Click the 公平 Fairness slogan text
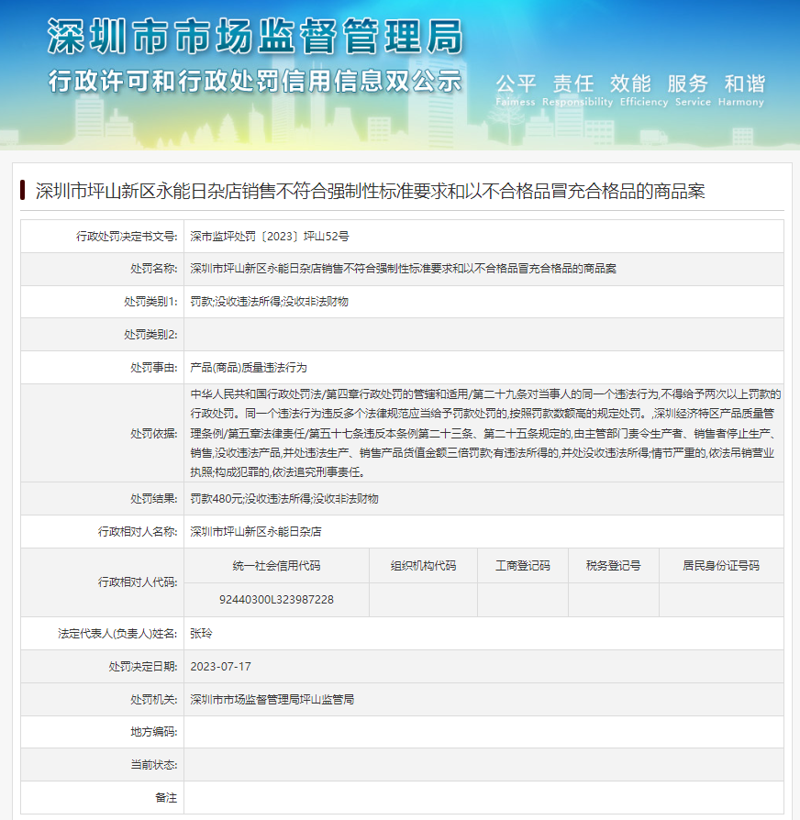 click(x=516, y=90)
